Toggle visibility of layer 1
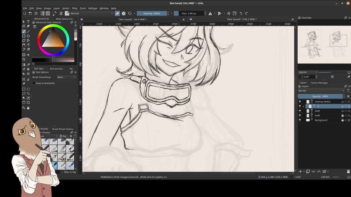 [x=300, y=106]
